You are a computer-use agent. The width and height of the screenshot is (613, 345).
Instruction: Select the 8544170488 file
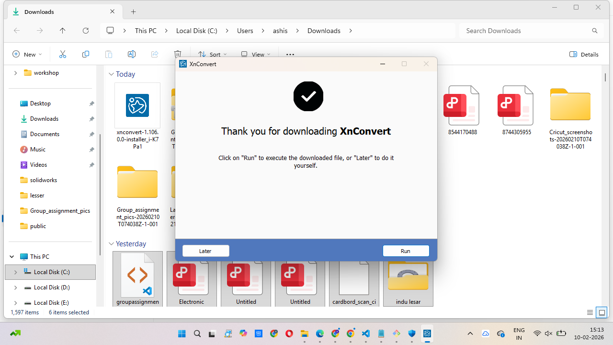[x=463, y=110]
